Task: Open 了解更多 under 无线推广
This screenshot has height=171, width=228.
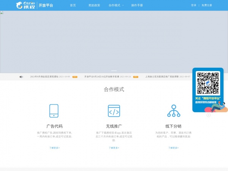Action: tap(114, 148)
